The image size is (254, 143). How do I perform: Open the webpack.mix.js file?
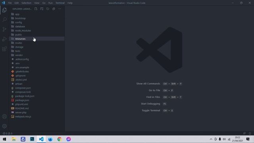37,116
